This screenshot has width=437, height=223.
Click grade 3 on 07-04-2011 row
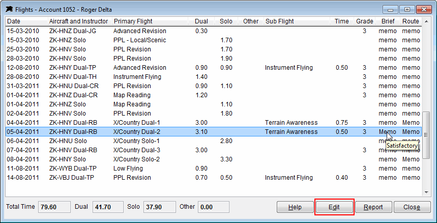(365, 150)
